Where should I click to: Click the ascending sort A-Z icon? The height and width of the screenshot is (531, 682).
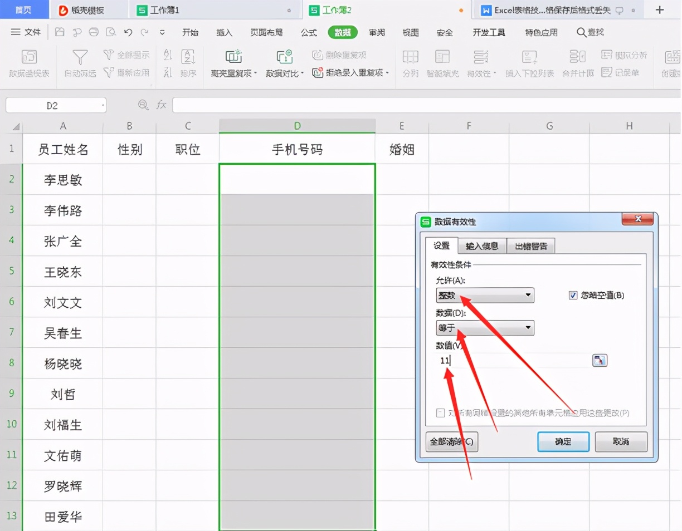[x=168, y=55]
